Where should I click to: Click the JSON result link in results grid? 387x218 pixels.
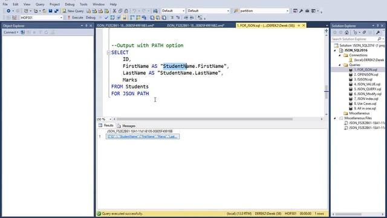tap(143, 136)
